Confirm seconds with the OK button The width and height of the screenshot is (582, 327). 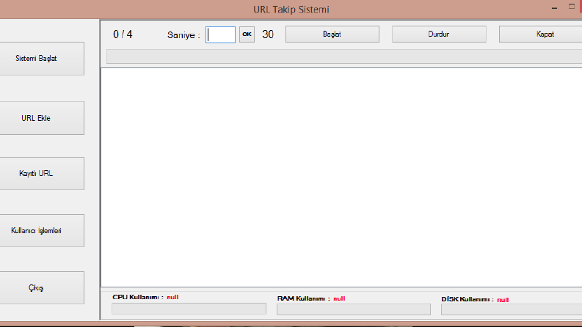(x=247, y=34)
